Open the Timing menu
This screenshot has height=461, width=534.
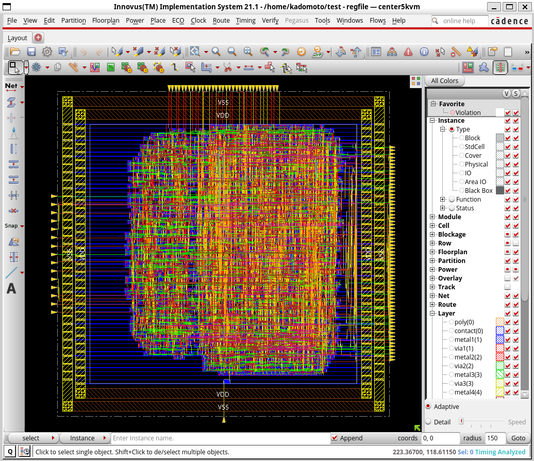coord(245,21)
